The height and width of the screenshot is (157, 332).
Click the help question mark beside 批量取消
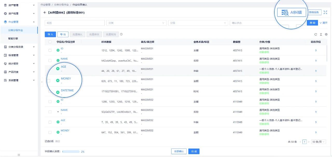pyautogui.click(x=121, y=34)
